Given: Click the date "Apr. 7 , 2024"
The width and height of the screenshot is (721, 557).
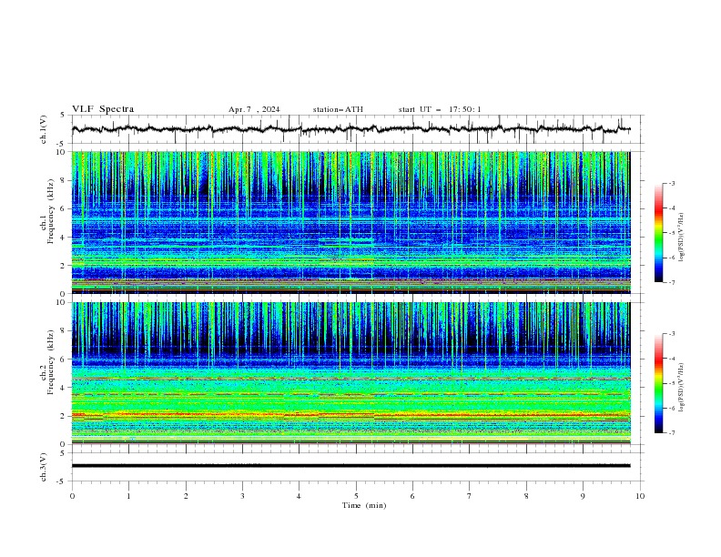Looking at the screenshot, I should 254,109.
